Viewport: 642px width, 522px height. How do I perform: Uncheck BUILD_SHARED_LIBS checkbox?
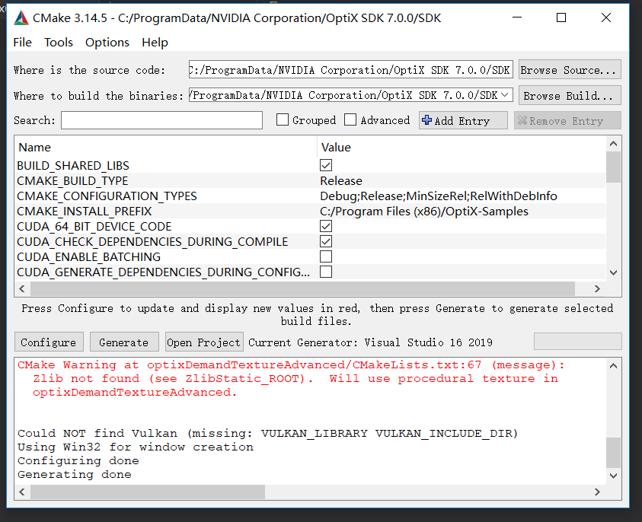coord(326,165)
